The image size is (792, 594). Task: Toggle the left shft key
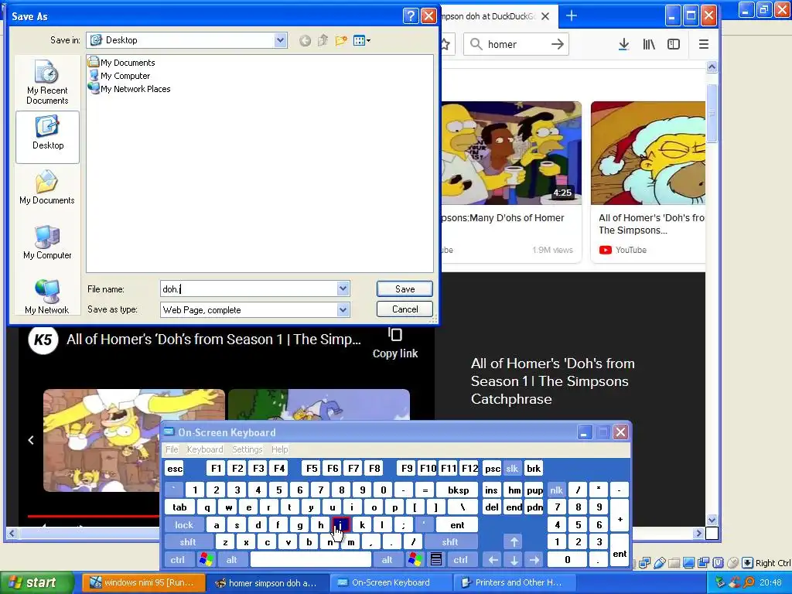pos(188,542)
